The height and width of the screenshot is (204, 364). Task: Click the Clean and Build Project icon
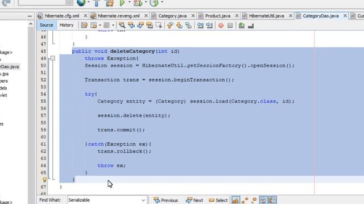110,3
